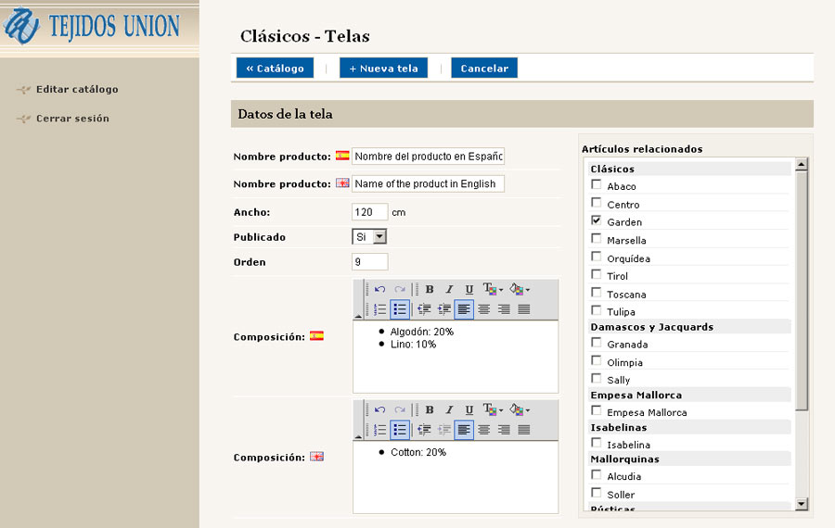Justify text in Spanish composition editor
Viewport: 835px width, 528px height.
524,309
